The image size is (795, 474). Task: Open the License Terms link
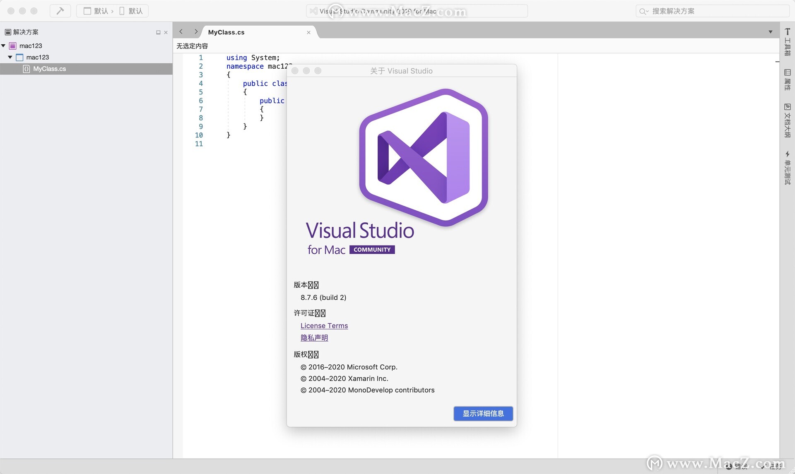(x=324, y=326)
